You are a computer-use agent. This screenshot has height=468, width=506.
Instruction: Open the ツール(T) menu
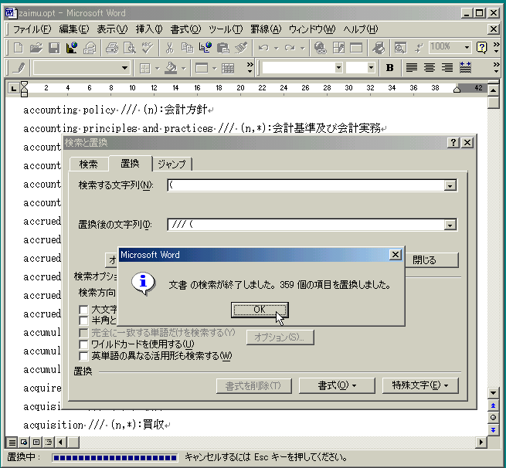226,29
